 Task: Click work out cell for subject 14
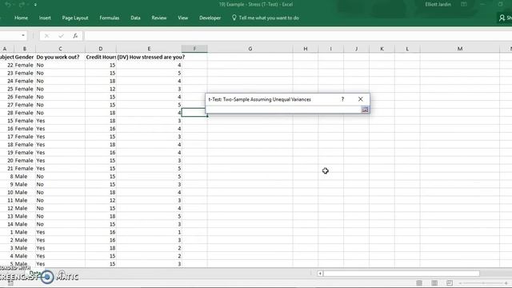point(60,224)
